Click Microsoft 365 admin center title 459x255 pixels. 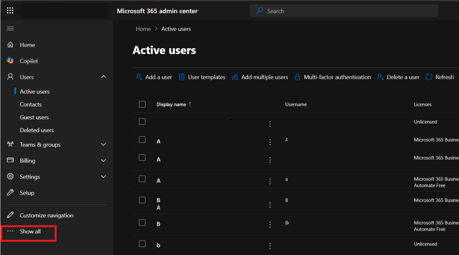click(157, 11)
